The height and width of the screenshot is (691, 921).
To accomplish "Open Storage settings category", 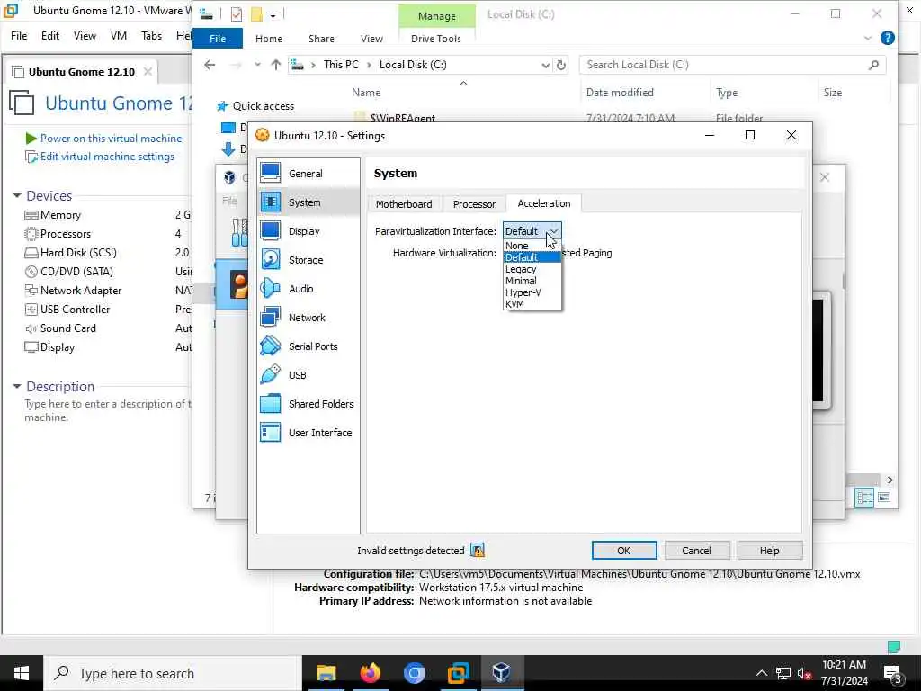I will coord(308,260).
